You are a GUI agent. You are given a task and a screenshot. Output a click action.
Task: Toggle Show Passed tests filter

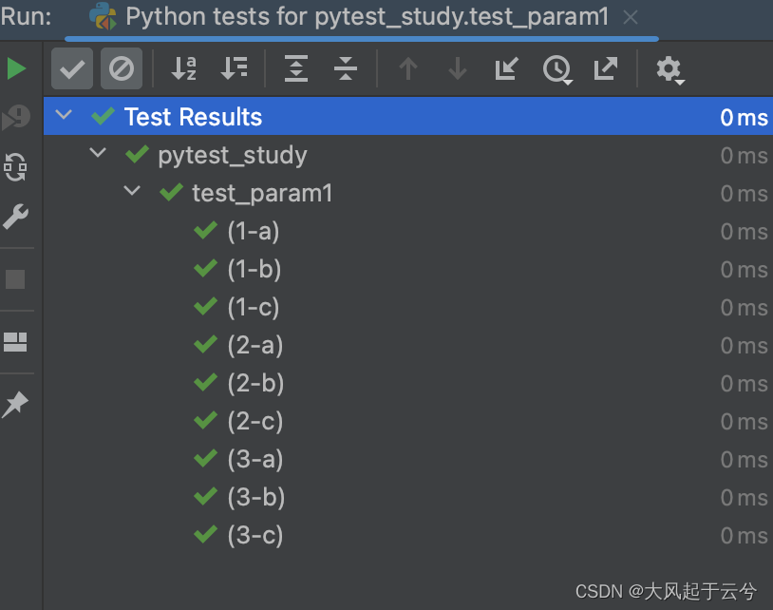[71, 68]
